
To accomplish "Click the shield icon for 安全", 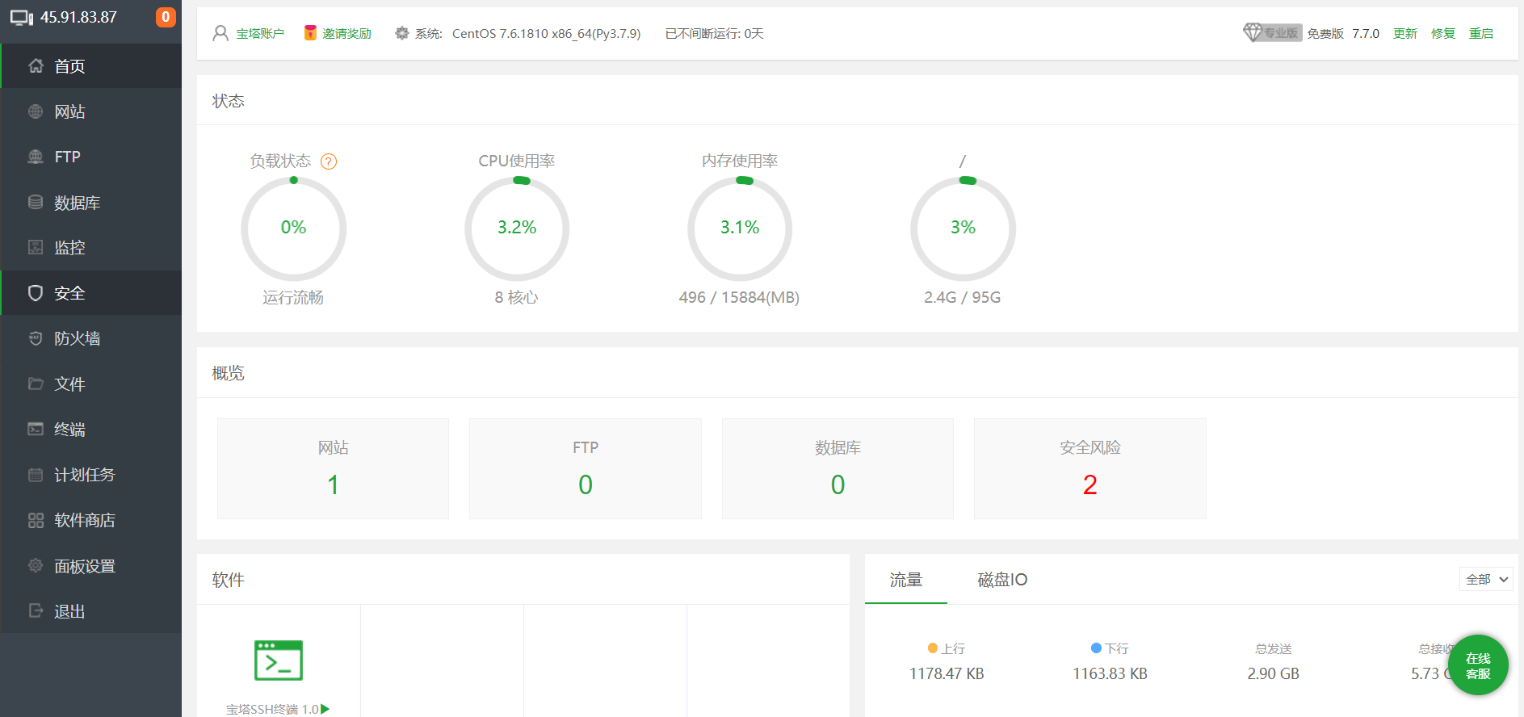I will pos(36,293).
